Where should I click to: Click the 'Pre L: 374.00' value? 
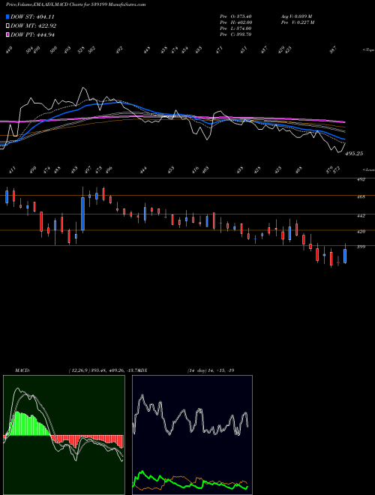pos(235,28)
